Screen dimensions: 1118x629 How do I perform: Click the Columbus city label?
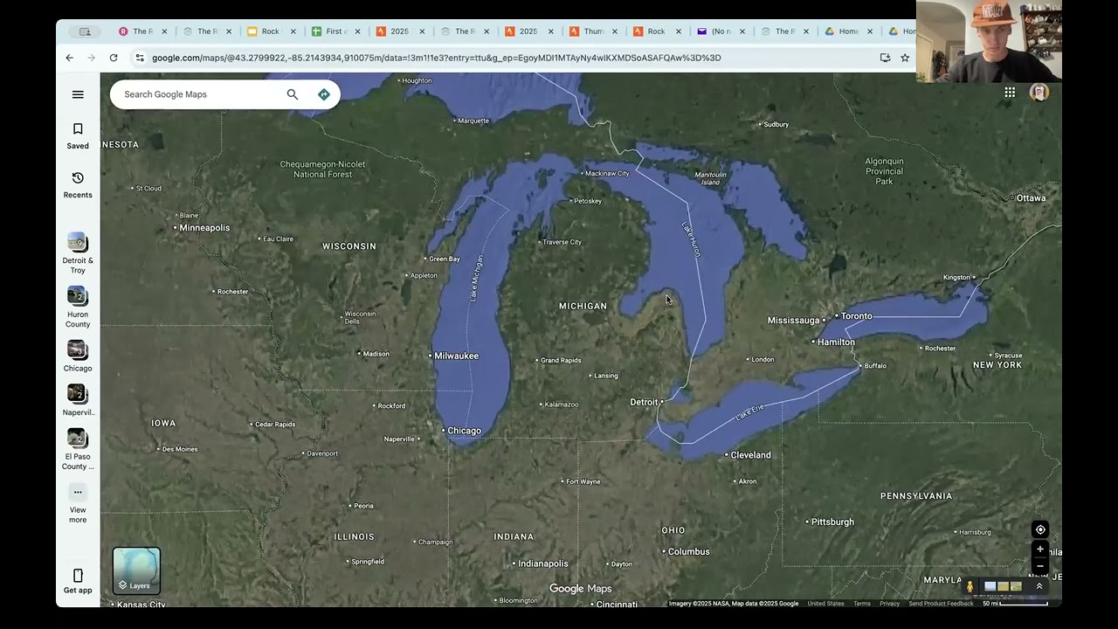(688, 552)
